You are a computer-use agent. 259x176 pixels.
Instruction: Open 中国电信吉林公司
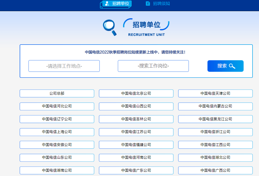[x=136, y=119]
